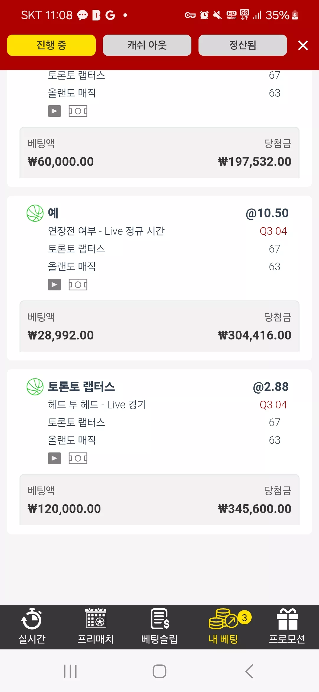Play live stream on the top Raptors bet
The width and height of the screenshot is (319, 692).
pyautogui.click(x=54, y=111)
